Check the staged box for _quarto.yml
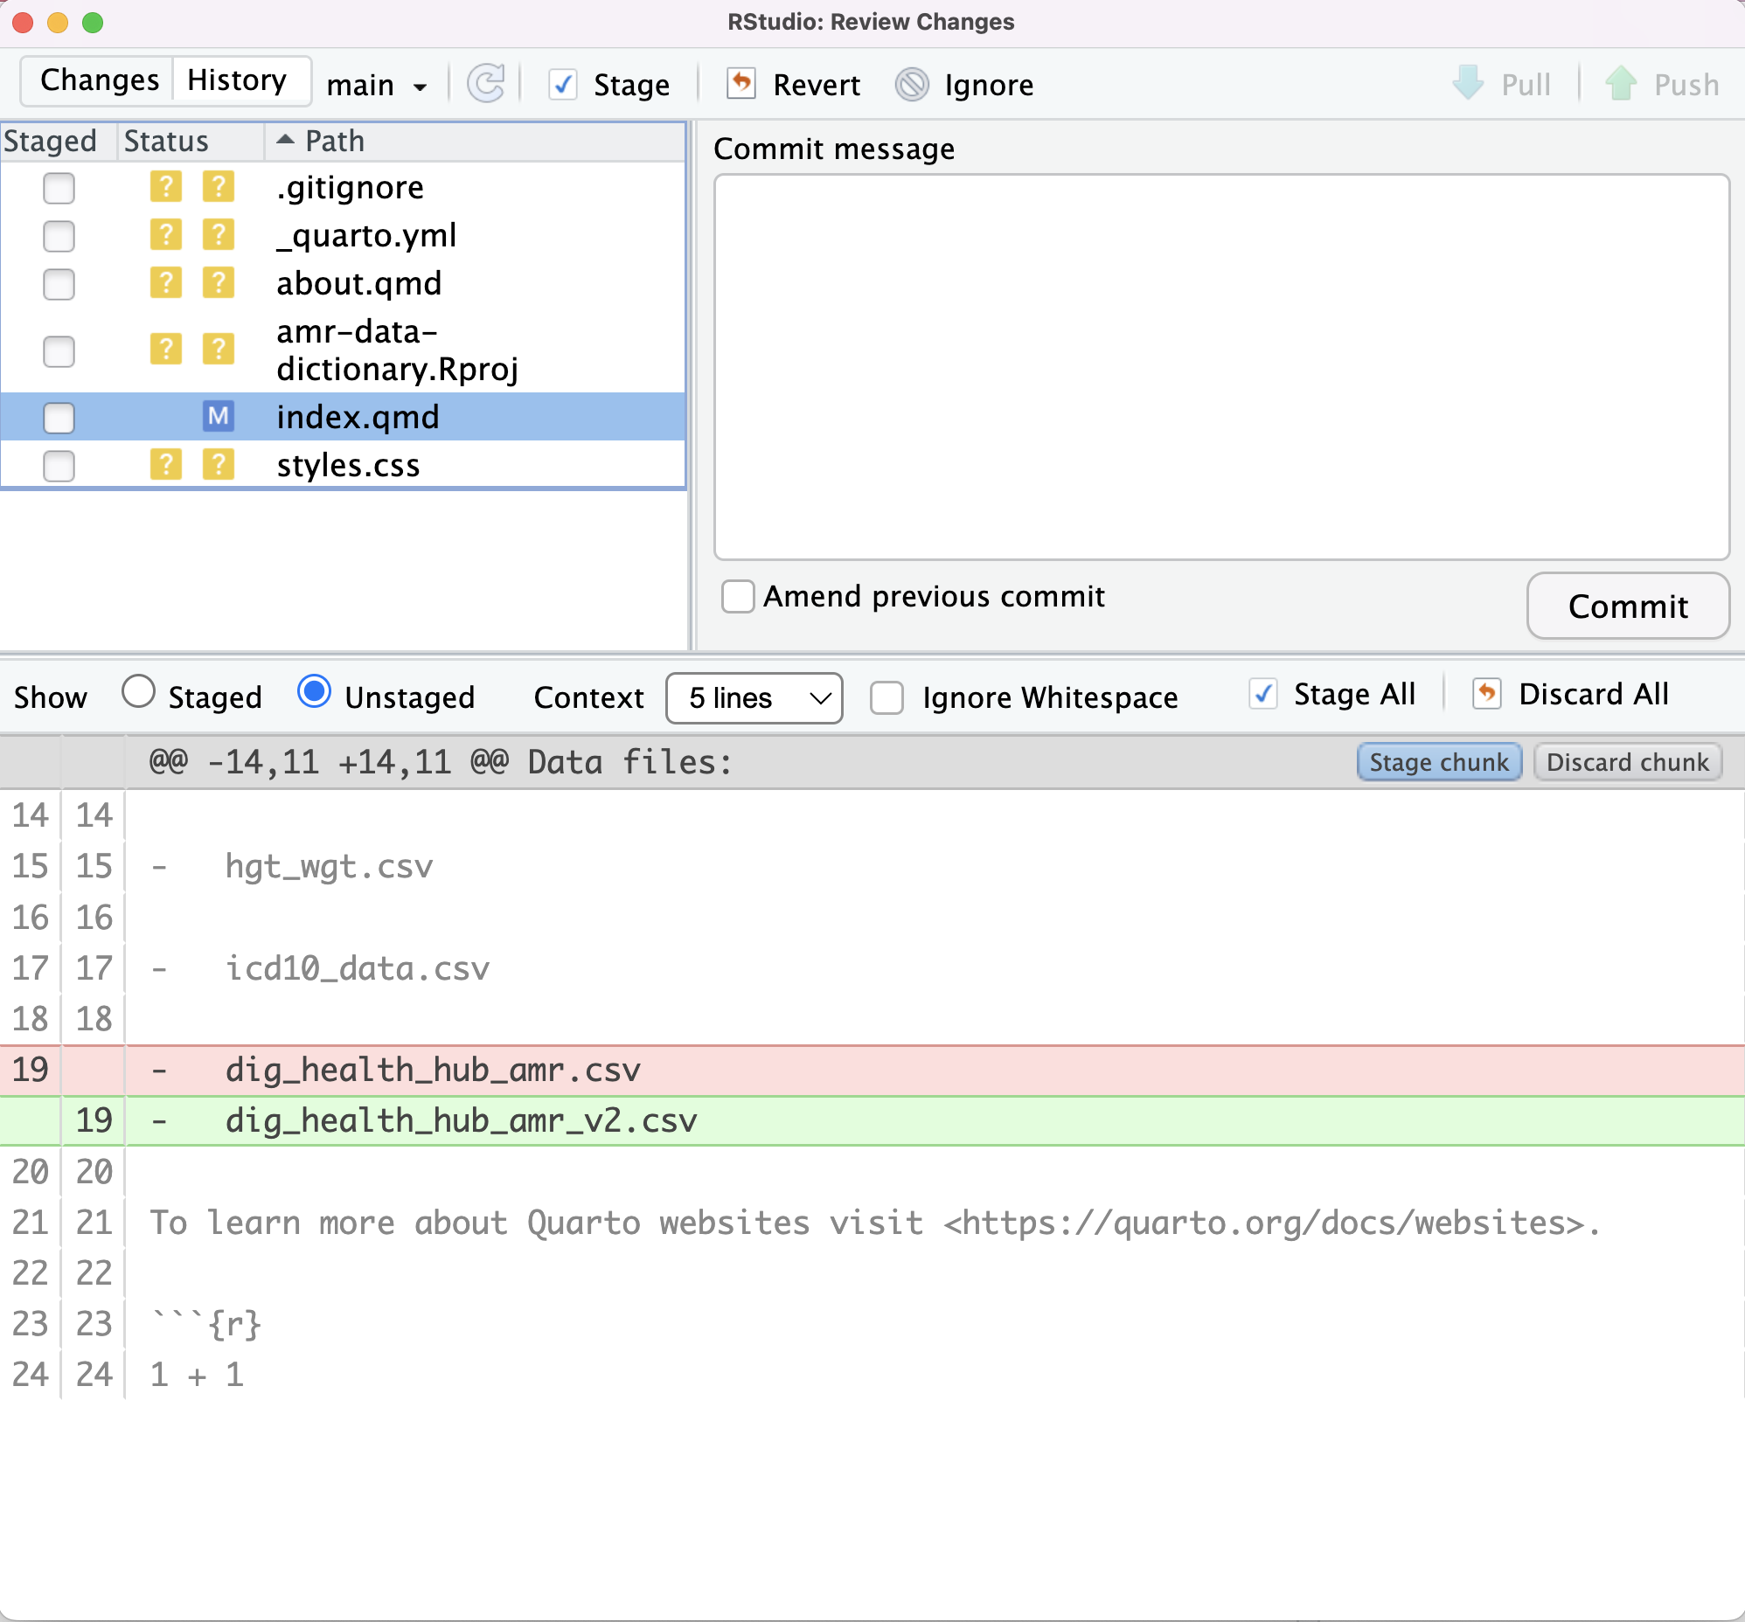 coord(59,236)
